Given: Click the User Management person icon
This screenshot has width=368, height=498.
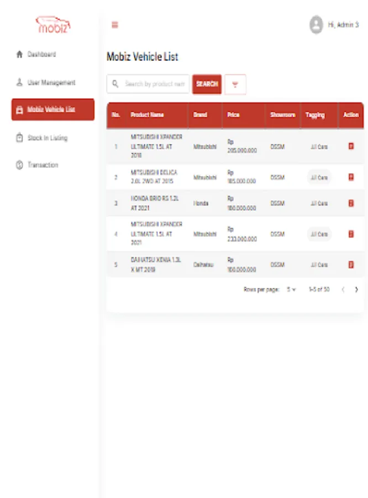Looking at the screenshot, I should (x=19, y=82).
